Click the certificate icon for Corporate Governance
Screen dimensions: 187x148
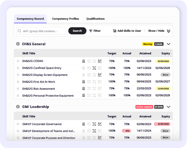tap(83, 124)
